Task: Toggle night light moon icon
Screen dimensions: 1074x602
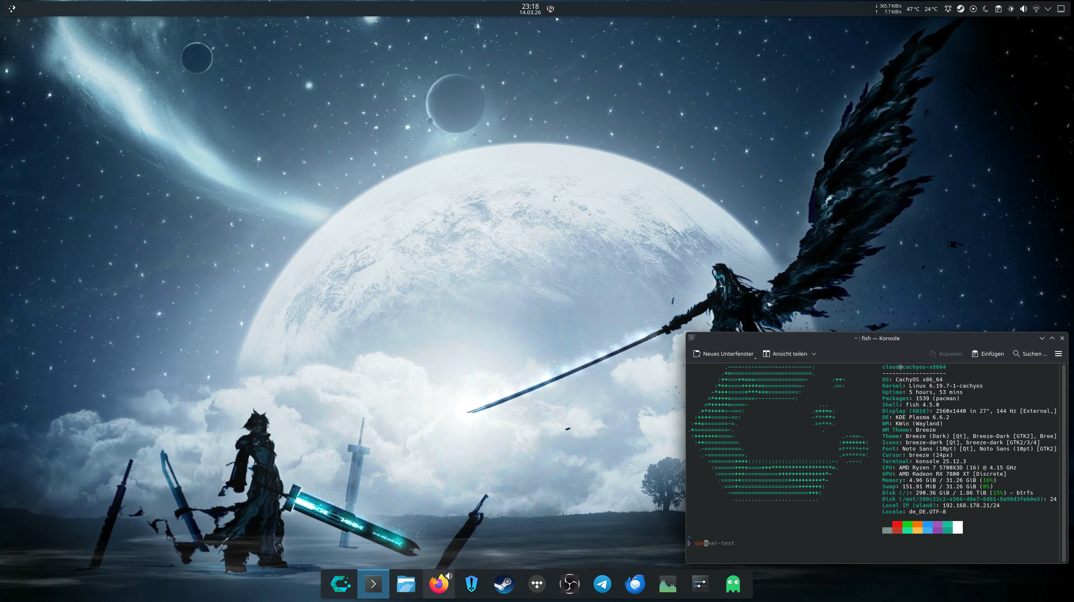Action: point(985,9)
